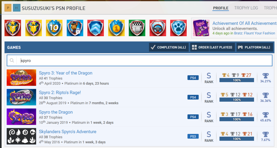
Task: Click the Achievement Of All Achievements trophy link
Action: coord(244,23)
